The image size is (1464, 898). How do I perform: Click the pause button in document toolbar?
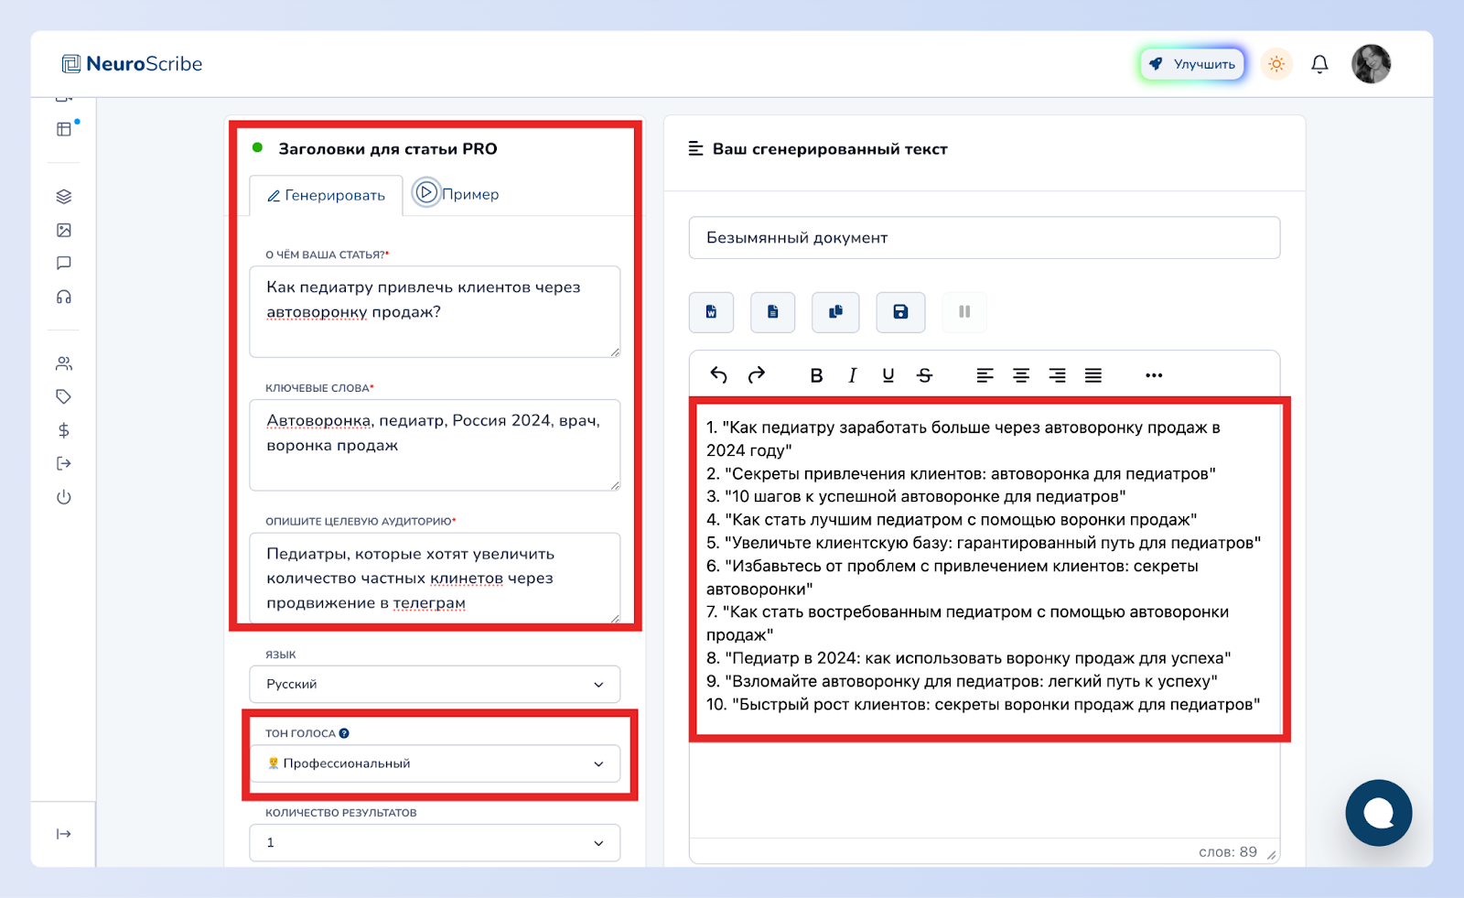[x=964, y=312]
